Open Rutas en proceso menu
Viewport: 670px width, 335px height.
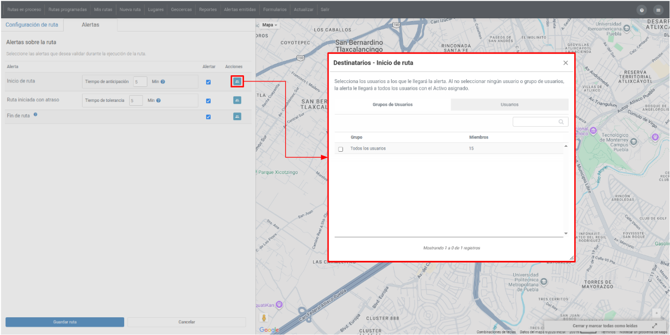(x=24, y=10)
